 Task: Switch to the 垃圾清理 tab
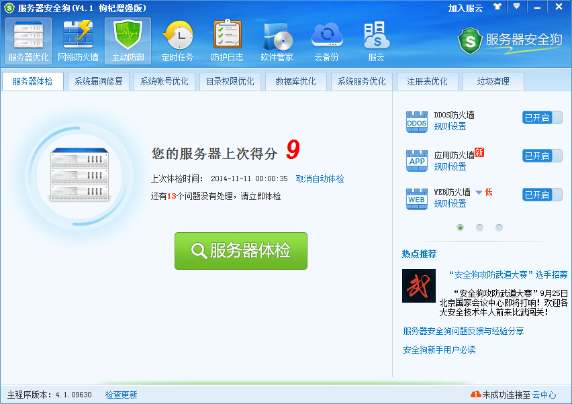click(x=493, y=81)
